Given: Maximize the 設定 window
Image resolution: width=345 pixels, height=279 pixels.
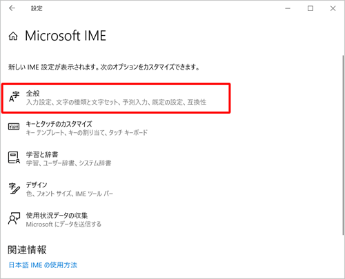Looking at the screenshot, I should point(310,8).
